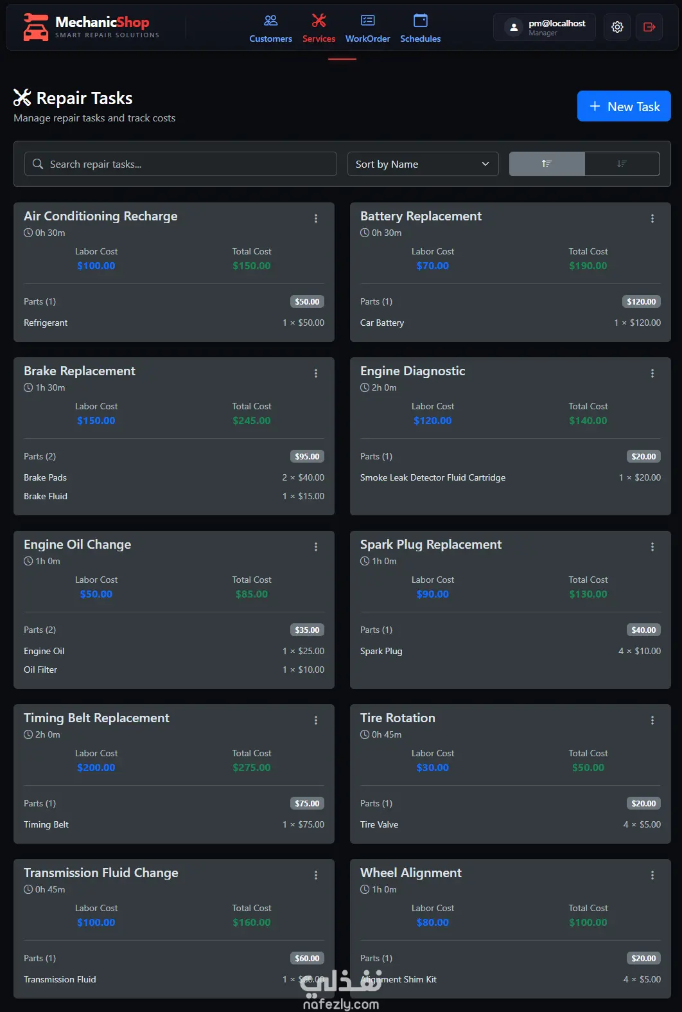The image size is (682, 1012).
Task: Open kebab menu for Wheel Alignment
Action: (652, 875)
